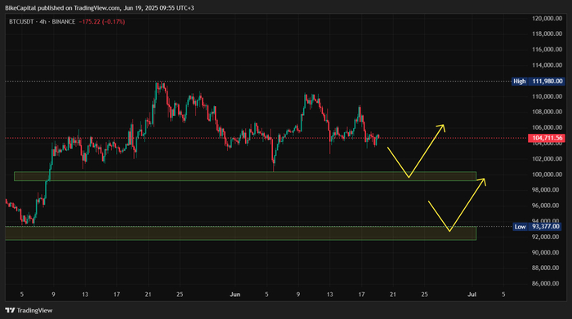Screen dimensions: 572x319
Task: Click the 21 date before 25 in May
Action: [148, 295]
